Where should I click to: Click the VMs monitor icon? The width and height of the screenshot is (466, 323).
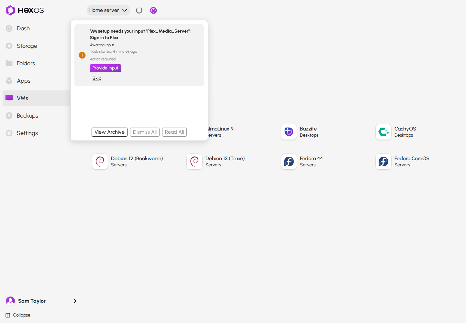tap(9, 98)
